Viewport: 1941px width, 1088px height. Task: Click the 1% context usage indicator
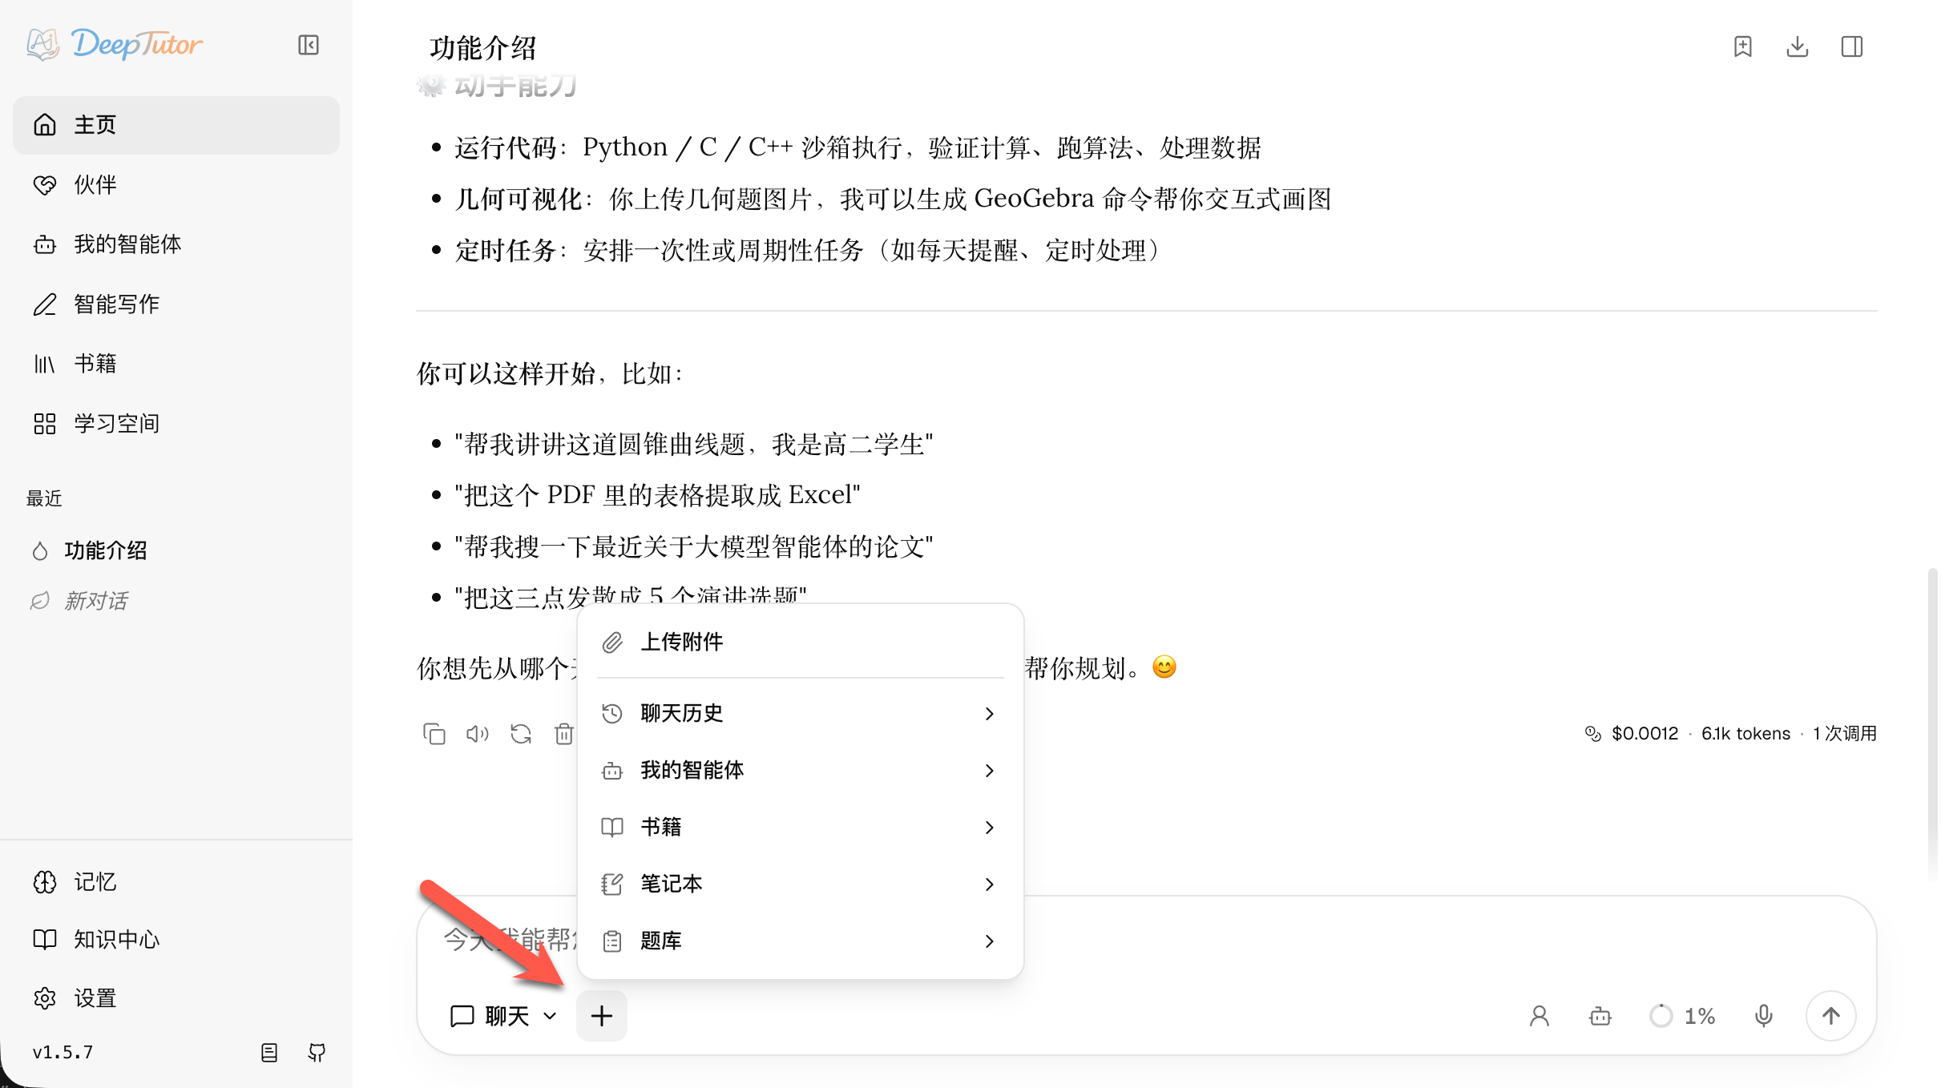coord(1681,1016)
